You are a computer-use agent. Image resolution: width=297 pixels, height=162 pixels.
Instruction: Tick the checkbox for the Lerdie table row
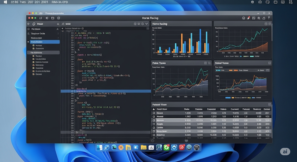(154, 128)
